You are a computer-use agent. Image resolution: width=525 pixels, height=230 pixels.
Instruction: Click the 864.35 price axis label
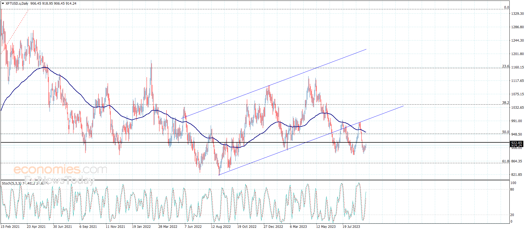517,161
